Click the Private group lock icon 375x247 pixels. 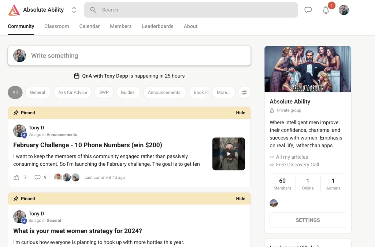click(272, 110)
